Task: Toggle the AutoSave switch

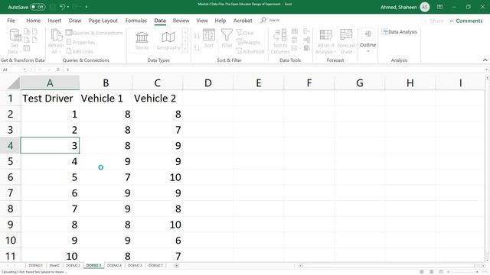Action: click(38, 7)
